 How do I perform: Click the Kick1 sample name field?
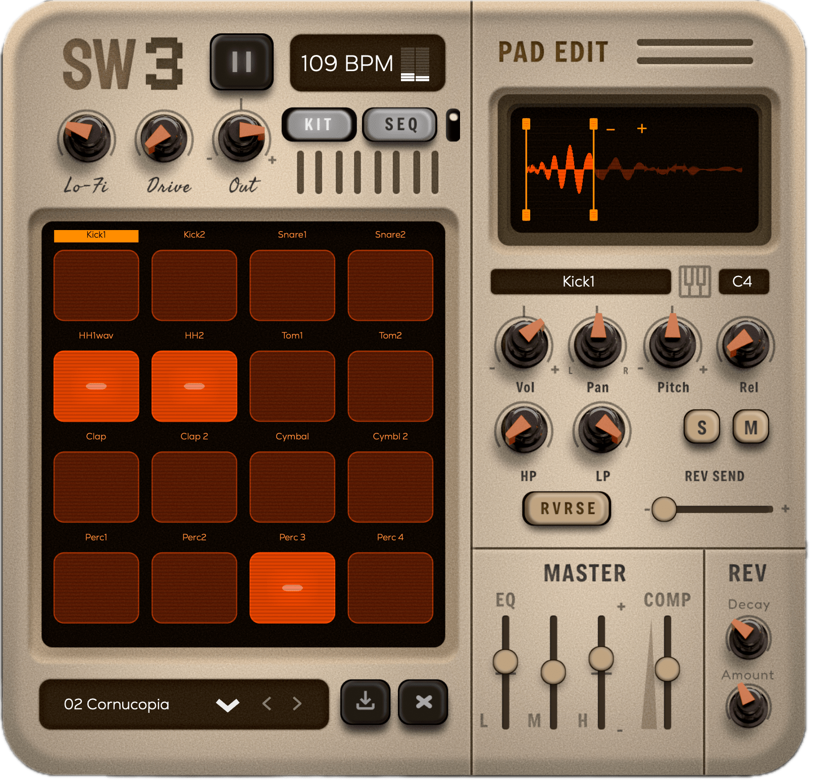[580, 282]
